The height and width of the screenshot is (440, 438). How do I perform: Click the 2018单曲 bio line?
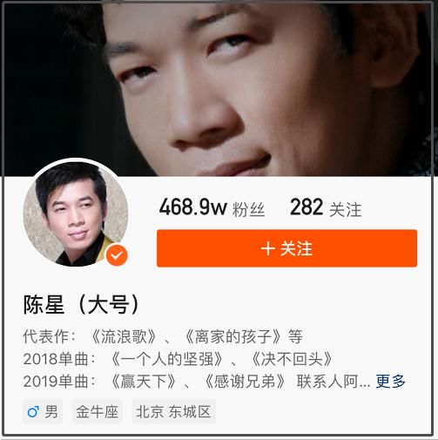tap(178, 359)
